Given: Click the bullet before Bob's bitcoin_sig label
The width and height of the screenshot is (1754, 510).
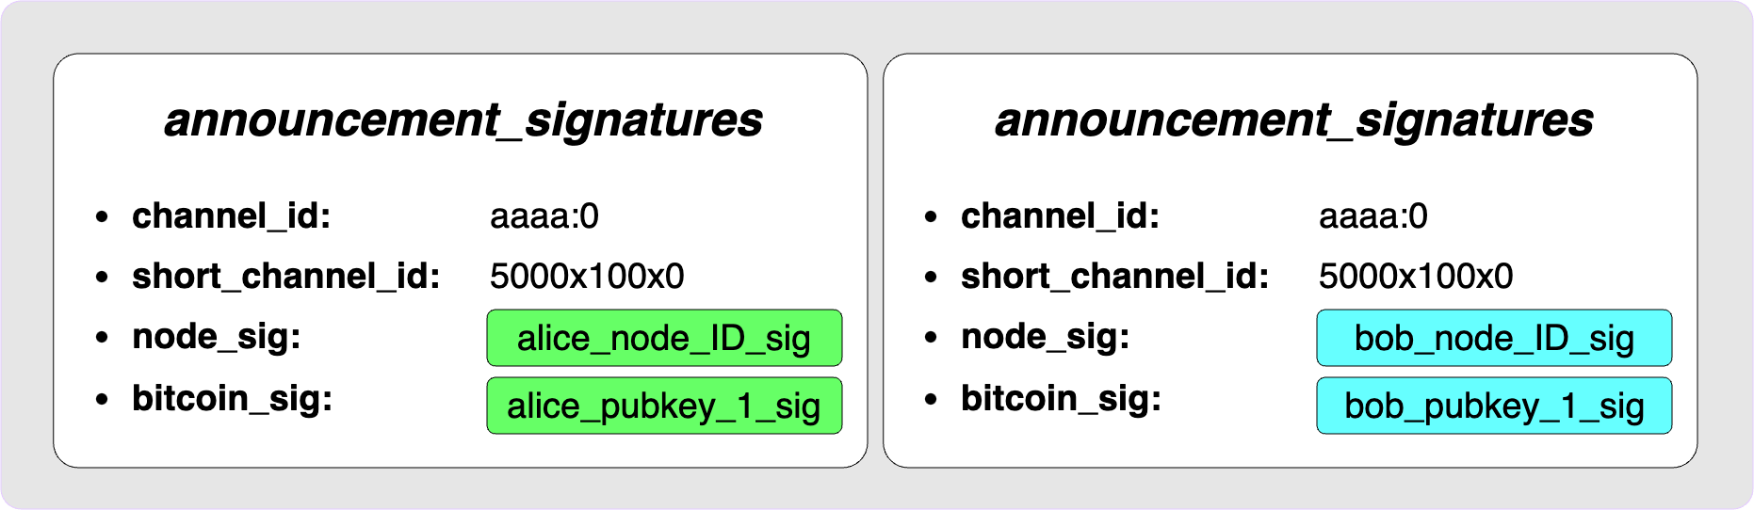Looking at the screenshot, I should [931, 400].
